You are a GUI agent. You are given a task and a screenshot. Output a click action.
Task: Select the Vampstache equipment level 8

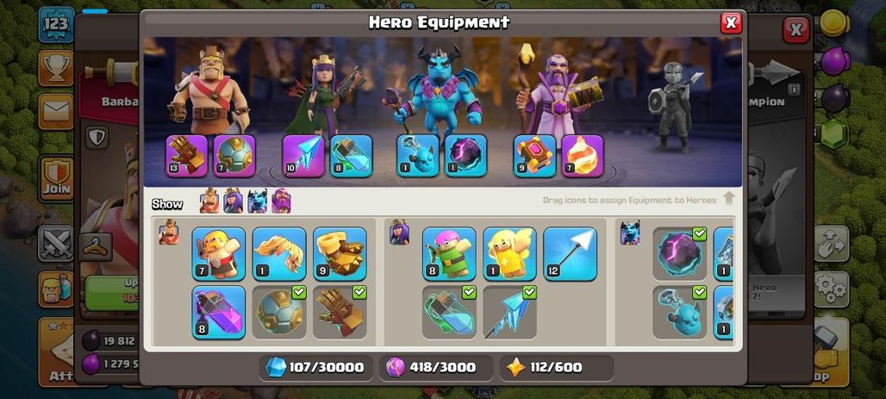(x=219, y=313)
